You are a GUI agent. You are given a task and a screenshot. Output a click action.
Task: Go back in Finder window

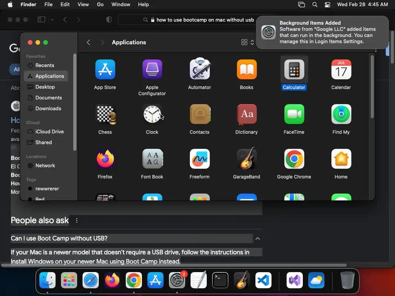point(88,42)
